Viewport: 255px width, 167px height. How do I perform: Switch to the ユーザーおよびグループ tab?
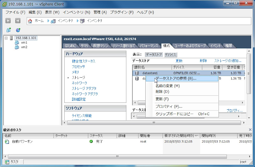[190, 46]
